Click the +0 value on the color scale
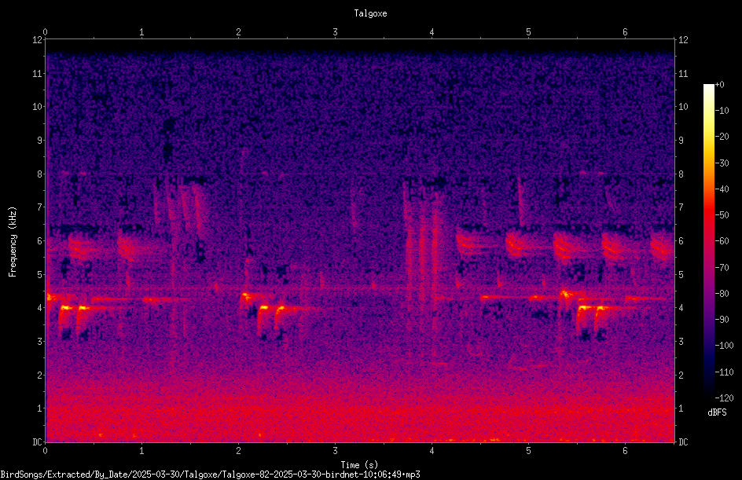The image size is (742, 480). 720,85
